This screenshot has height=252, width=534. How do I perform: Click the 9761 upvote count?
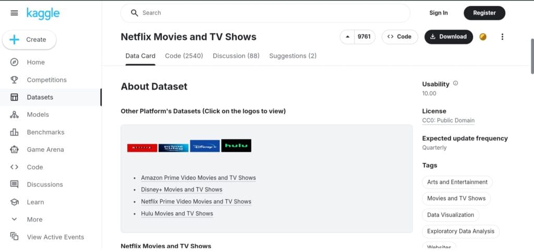364,37
